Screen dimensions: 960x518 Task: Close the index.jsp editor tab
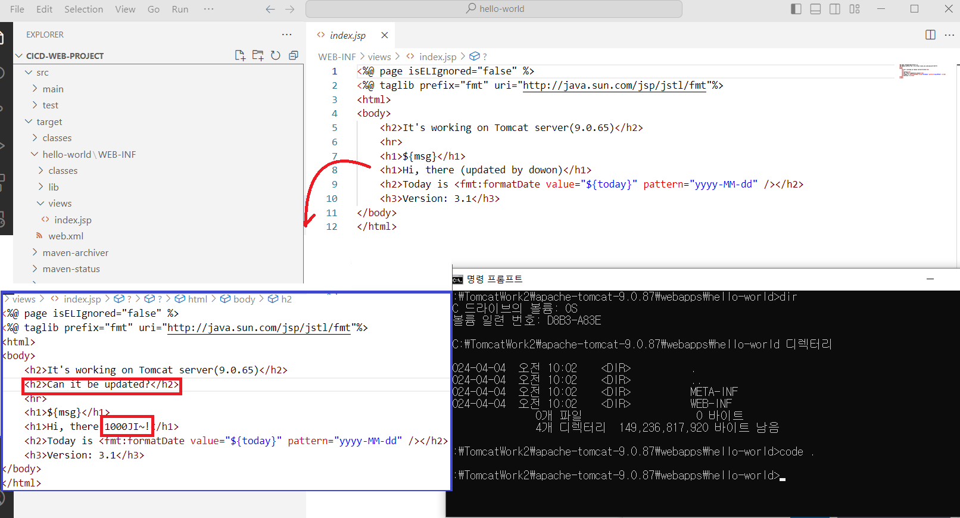[385, 35]
